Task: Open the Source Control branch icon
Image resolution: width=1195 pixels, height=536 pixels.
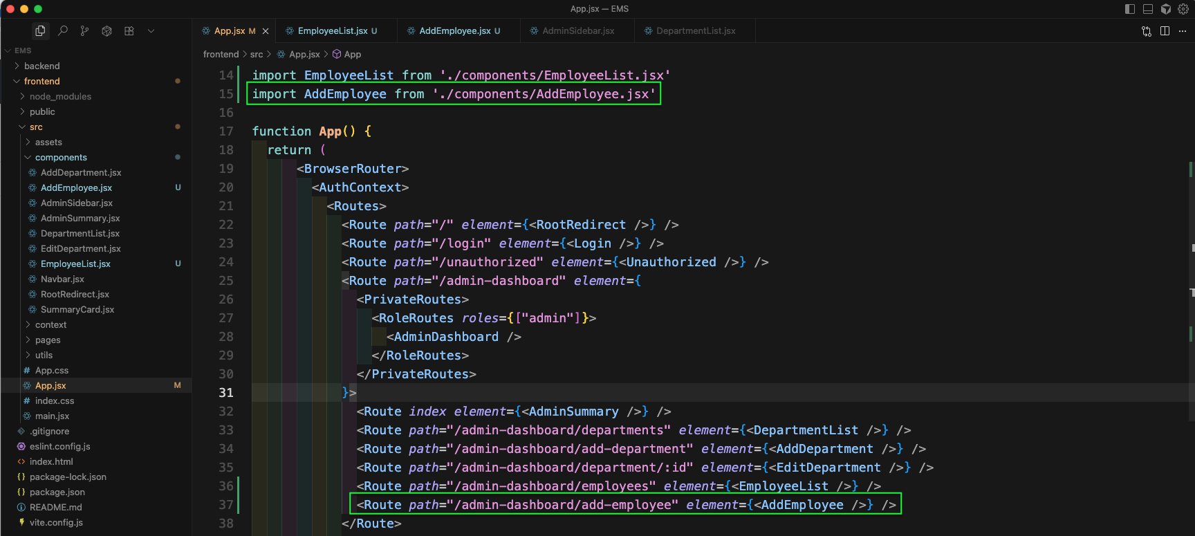Action: (84, 30)
